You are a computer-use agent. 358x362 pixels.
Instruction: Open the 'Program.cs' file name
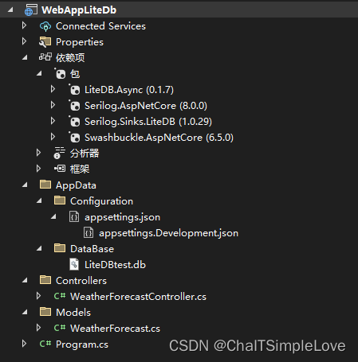click(82, 344)
